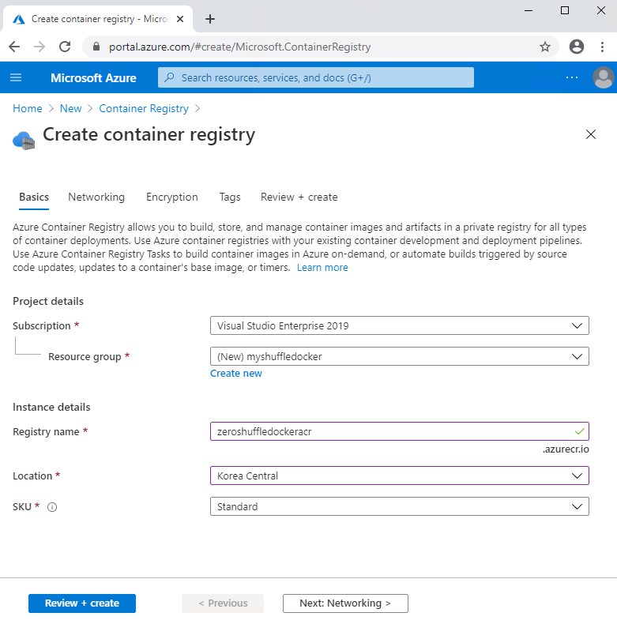Click the Azure tab favicon
This screenshot has height=624, width=617.
click(x=19, y=19)
